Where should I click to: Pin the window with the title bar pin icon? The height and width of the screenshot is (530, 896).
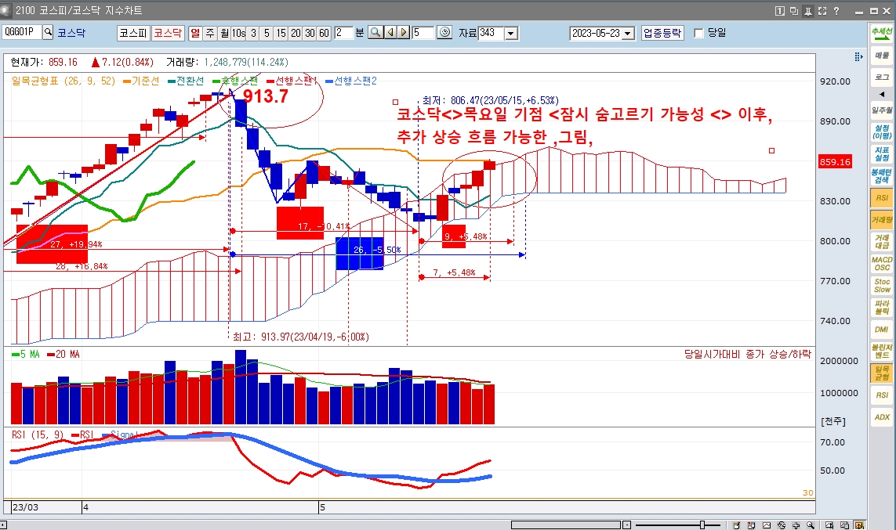808,11
